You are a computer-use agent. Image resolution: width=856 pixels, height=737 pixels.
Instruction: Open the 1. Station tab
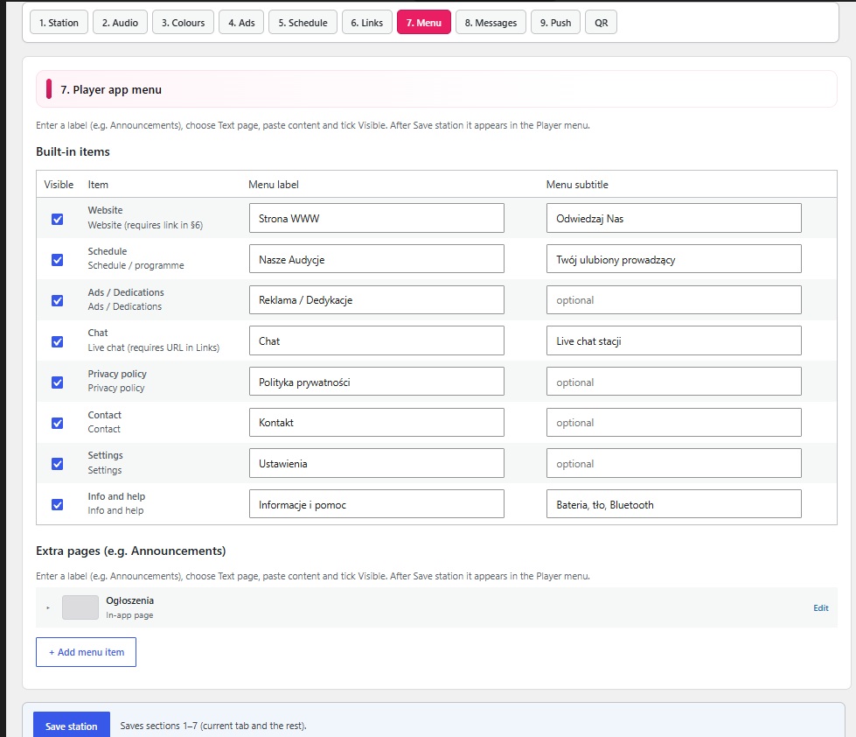click(x=59, y=23)
